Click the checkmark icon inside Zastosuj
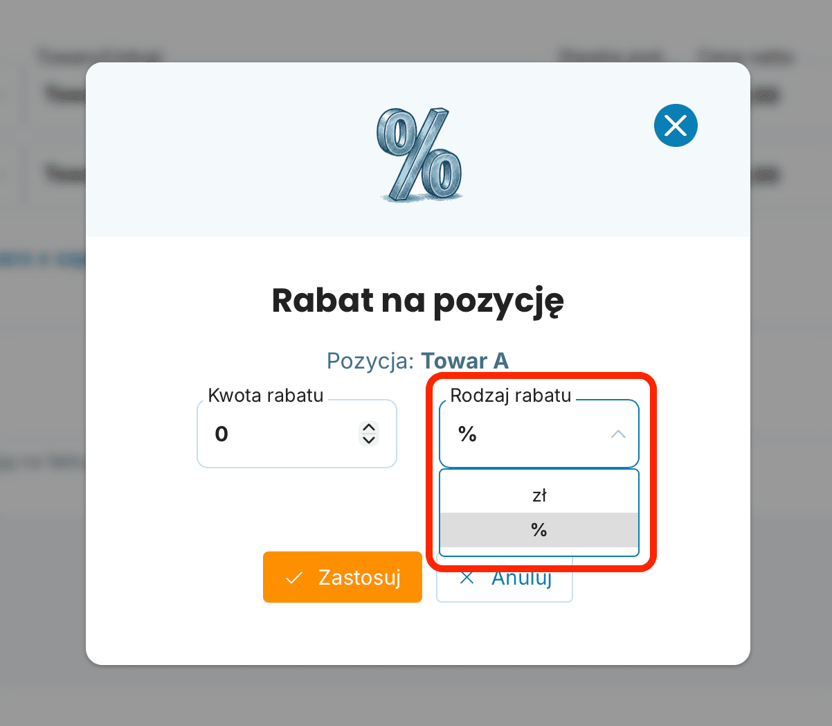832x726 pixels. coord(294,578)
